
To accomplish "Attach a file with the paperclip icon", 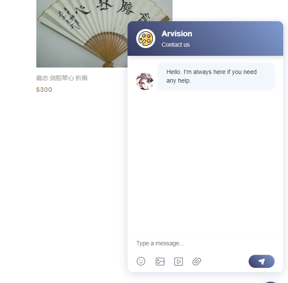I will pyautogui.click(x=197, y=261).
